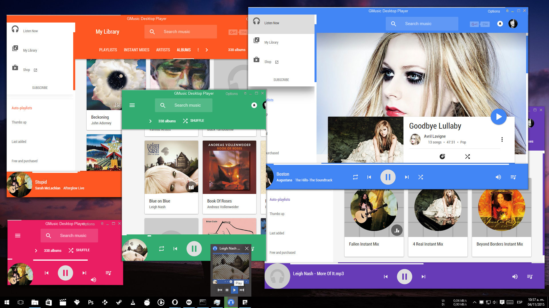Mute the volume in the pink player window

(x=93, y=279)
